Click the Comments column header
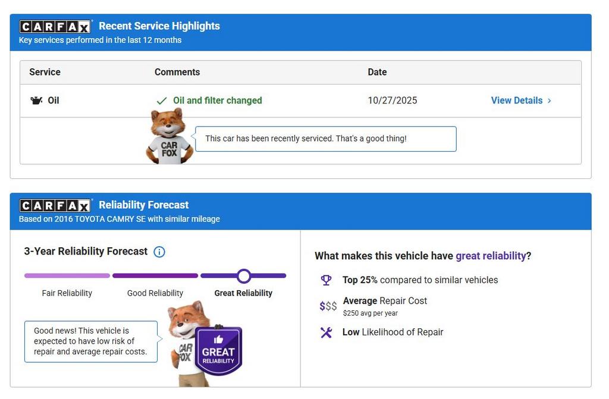The image size is (609, 399). pyautogui.click(x=177, y=72)
